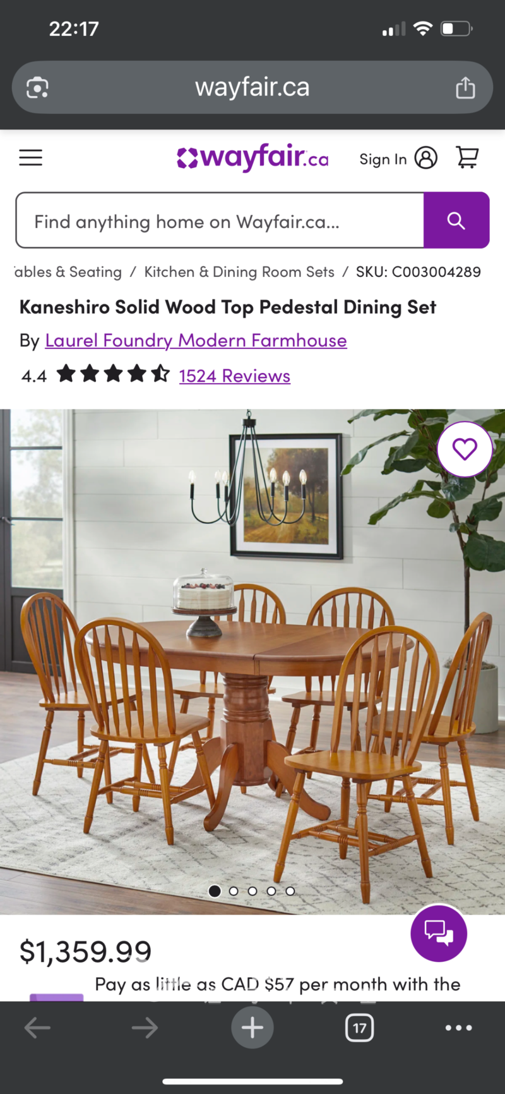This screenshot has width=505, height=1094.
Task: Tap the purple search magnifier button
Action: tap(456, 220)
